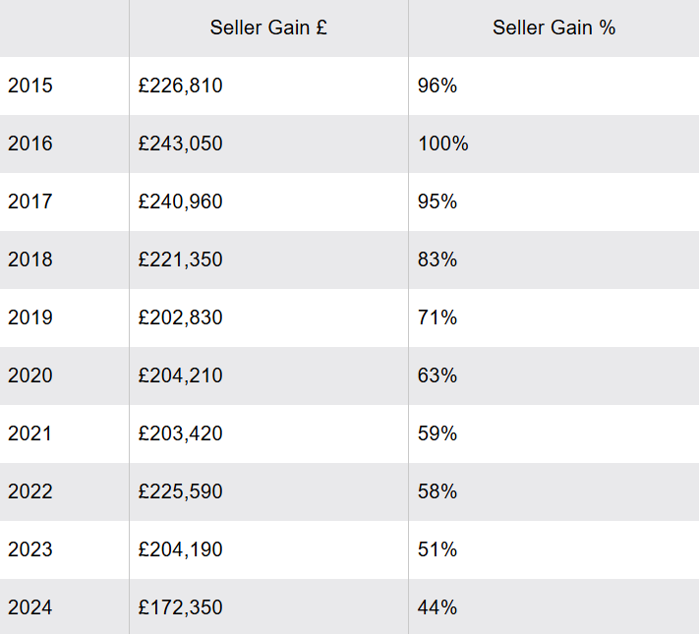Image resolution: width=699 pixels, height=634 pixels.
Task: Select the 63% cell
Action: click(437, 375)
